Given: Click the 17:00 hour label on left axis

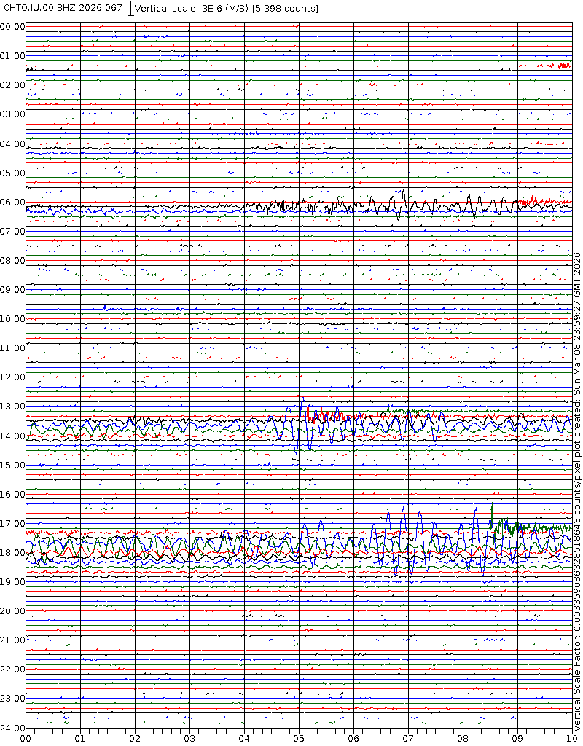Looking at the screenshot, I should (x=13, y=523).
